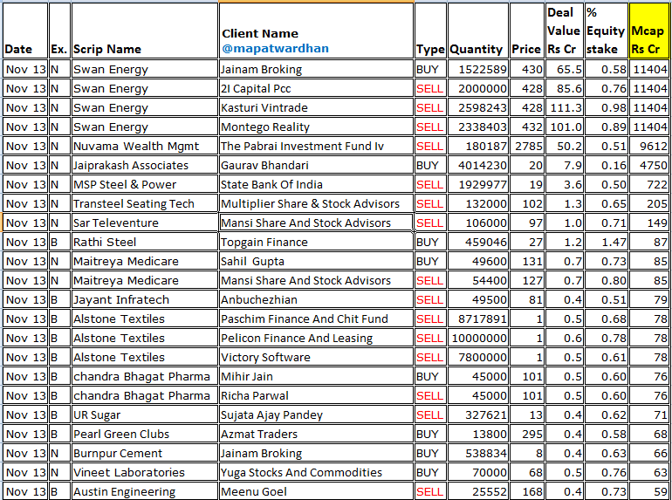Screen dimensions: 672x500
Task: Click the BUY cell in Rathi Steel row
Action: [x=430, y=242]
